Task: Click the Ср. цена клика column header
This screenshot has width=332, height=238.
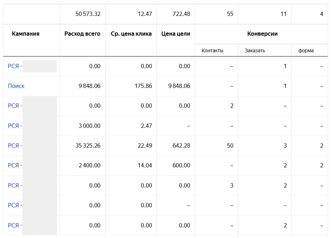Action: coord(131,34)
